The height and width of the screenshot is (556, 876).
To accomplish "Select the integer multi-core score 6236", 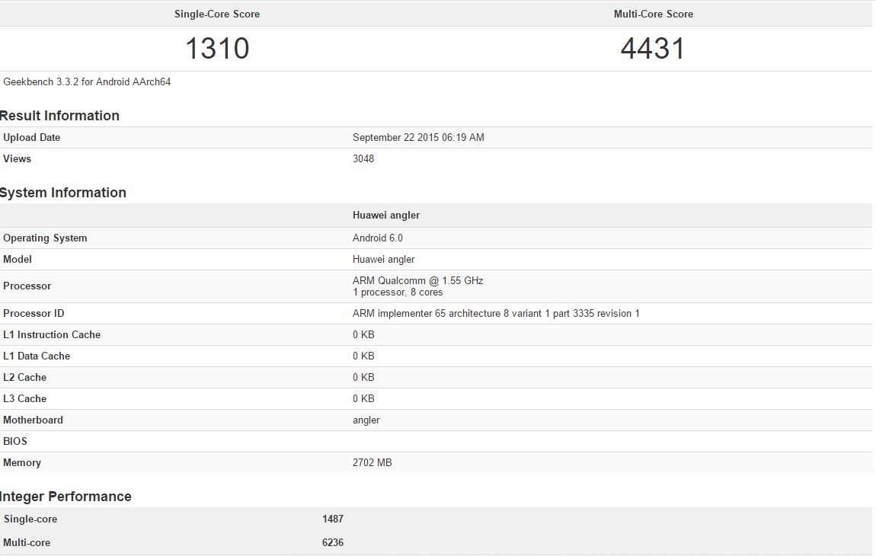I will point(333,542).
